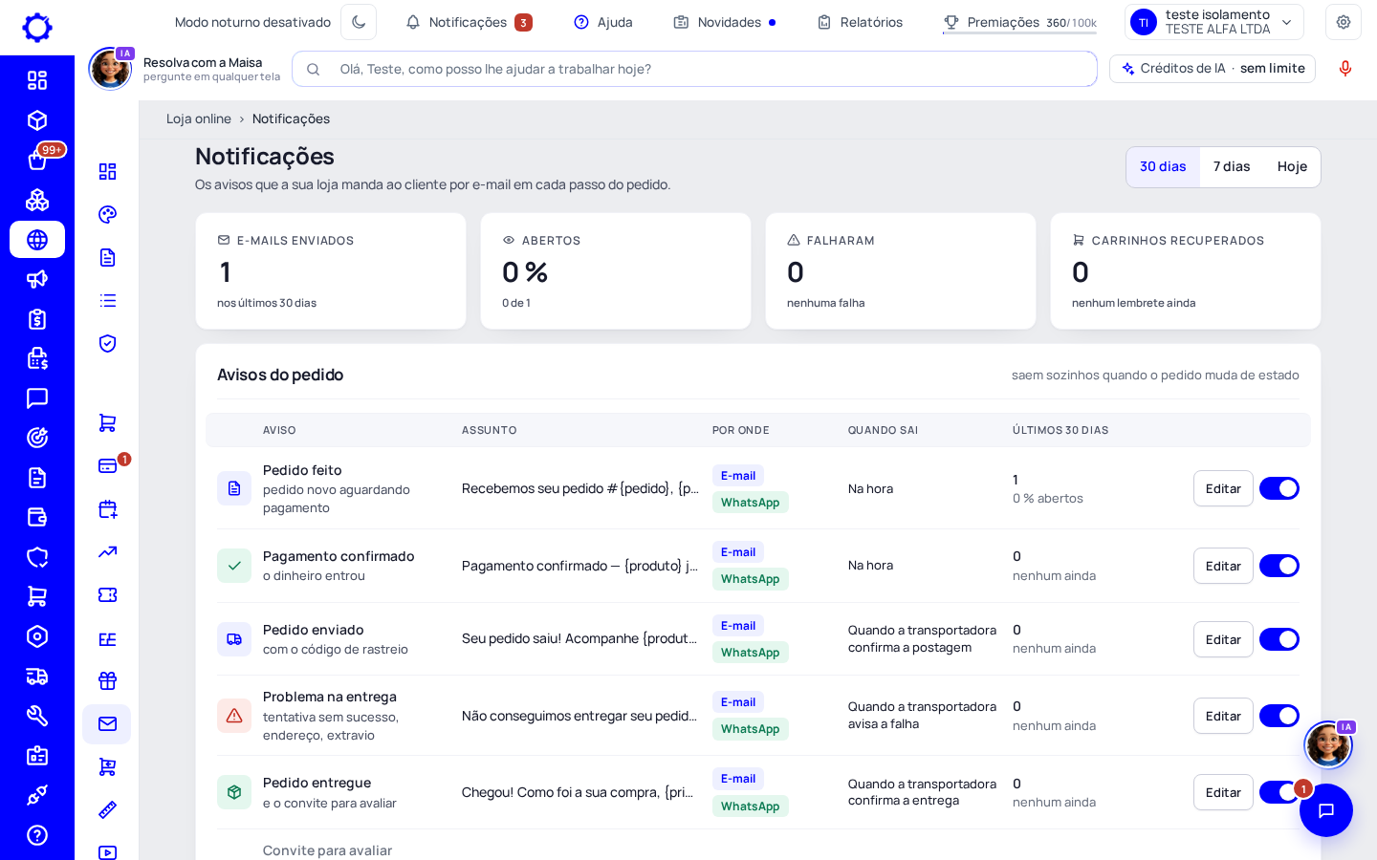
Task: Open the dashboard grid icon in blue sidebar
Action: click(37, 80)
